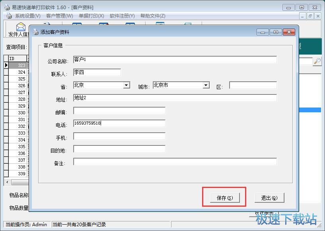
Task: Focus the 目的地 destination field
Action: coord(119,149)
